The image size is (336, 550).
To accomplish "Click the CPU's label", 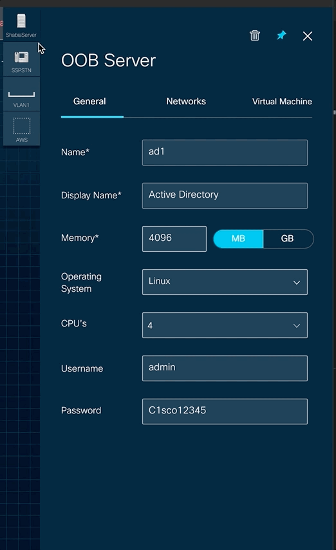I will coord(73,323).
